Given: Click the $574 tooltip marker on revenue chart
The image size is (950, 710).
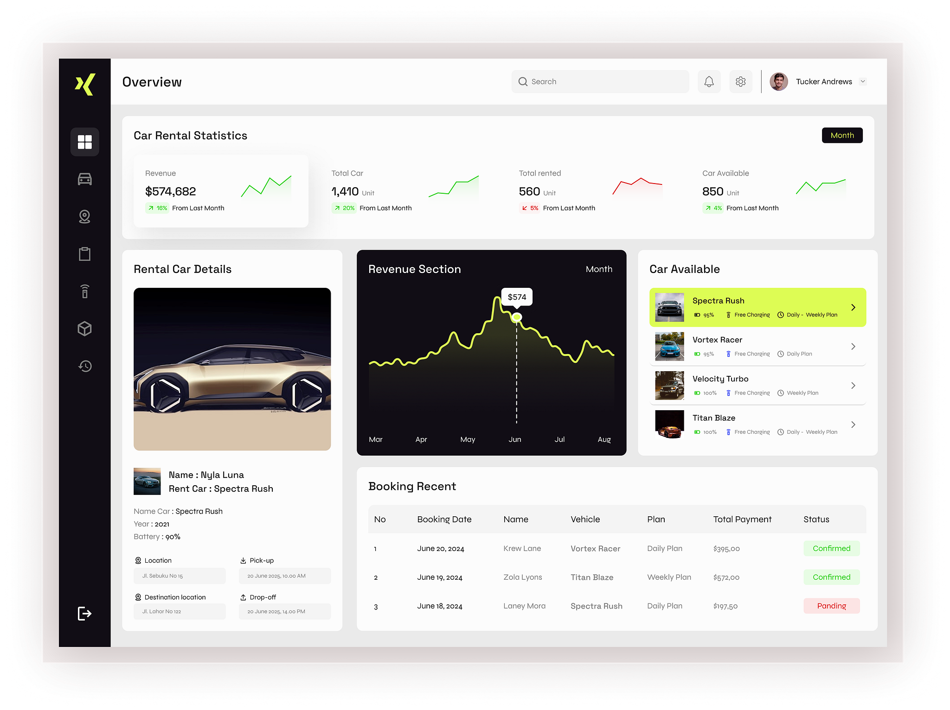Looking at the screenshot, I should (516, 297).
